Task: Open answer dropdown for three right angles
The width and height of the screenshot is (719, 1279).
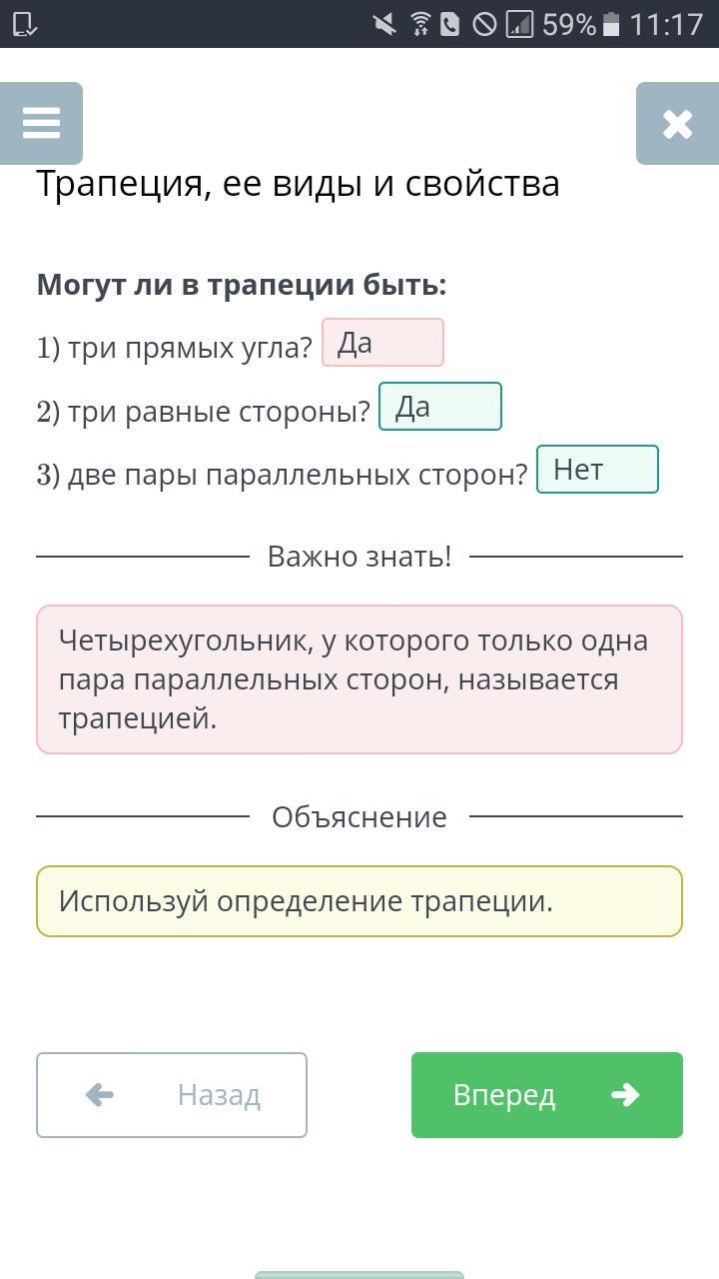Action: point(382,343)
